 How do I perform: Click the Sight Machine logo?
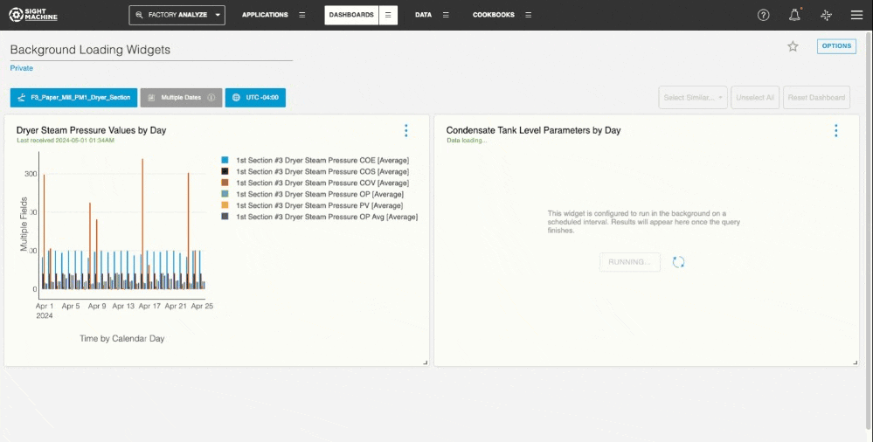33,15
